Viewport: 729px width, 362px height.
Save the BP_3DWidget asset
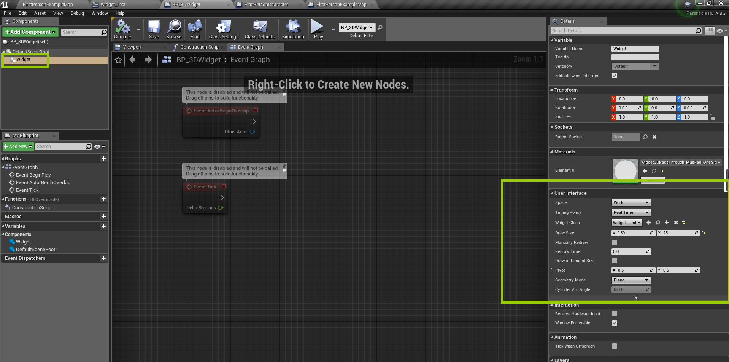click(154, 29)
